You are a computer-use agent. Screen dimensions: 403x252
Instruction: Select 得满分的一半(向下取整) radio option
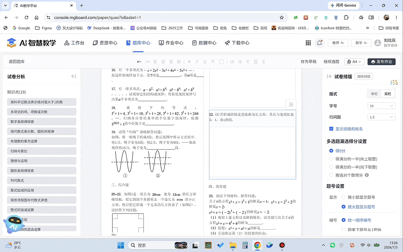click(x=331, y=167)
